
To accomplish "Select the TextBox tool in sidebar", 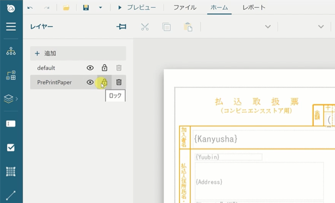I will tap(11, 124).
